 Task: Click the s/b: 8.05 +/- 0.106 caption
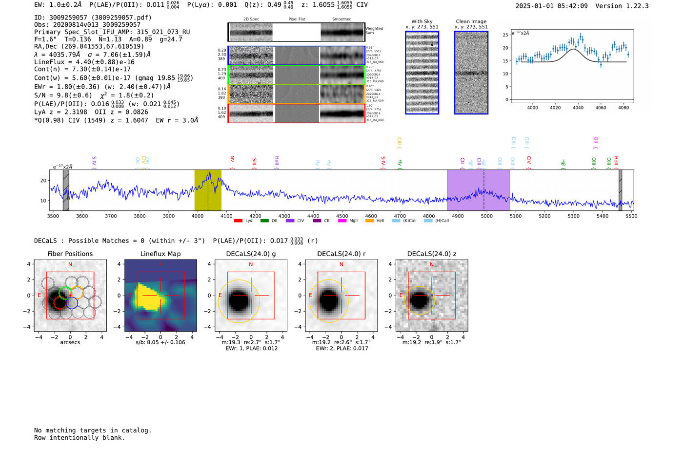(161, 342)
